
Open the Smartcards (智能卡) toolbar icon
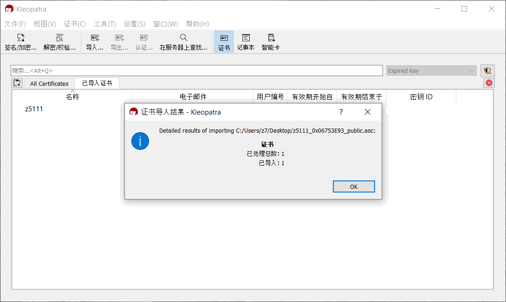coord(271,42)
